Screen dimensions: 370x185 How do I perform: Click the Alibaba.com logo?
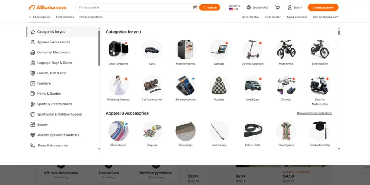(47, 8)
